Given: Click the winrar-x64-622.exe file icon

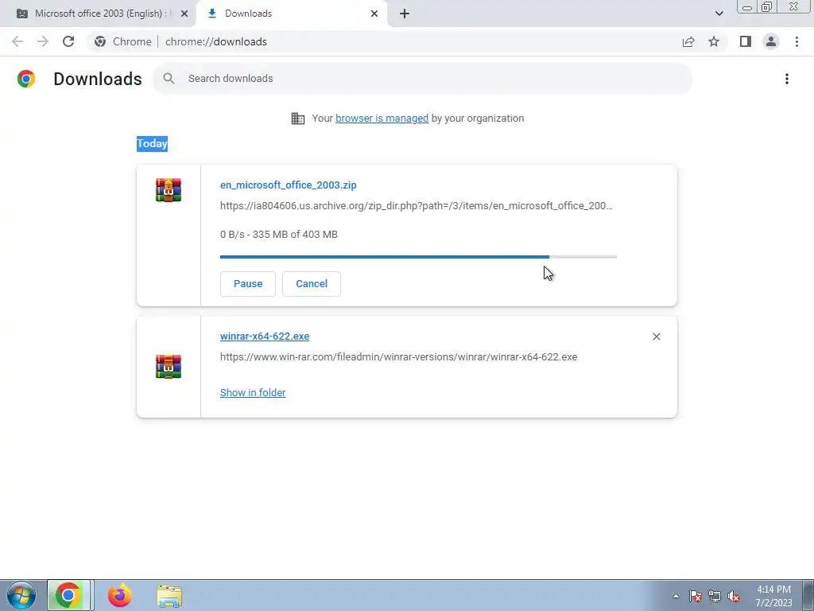Looking at the screenshot, I should (x=169, y=366).
